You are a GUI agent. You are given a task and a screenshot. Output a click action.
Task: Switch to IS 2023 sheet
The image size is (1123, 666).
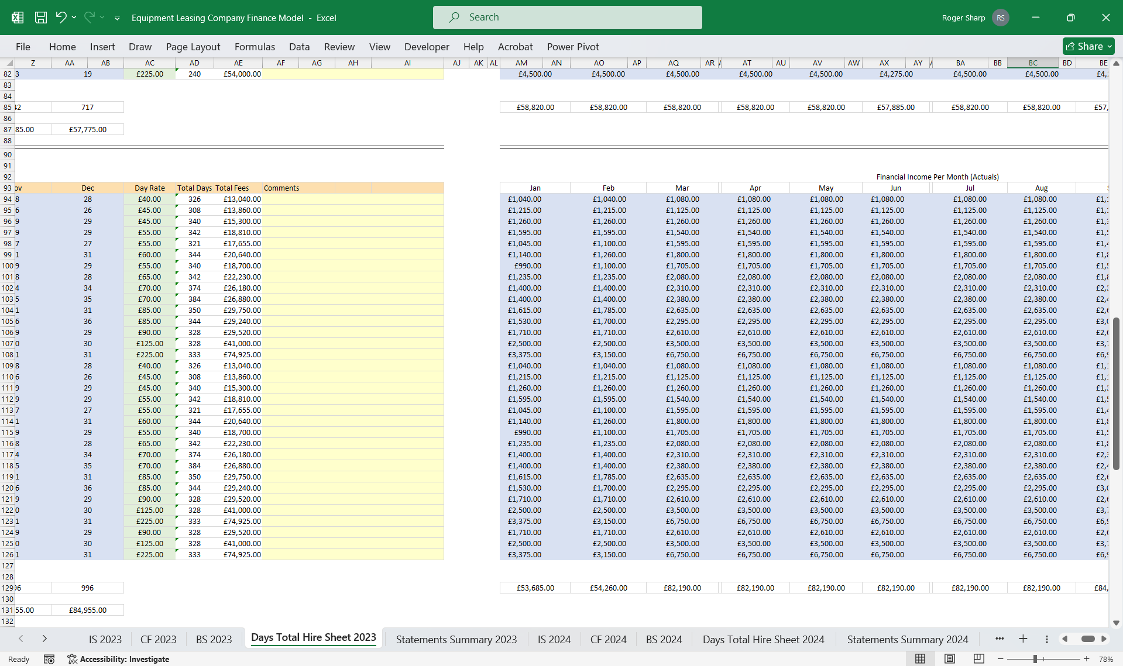coord(105,639)
